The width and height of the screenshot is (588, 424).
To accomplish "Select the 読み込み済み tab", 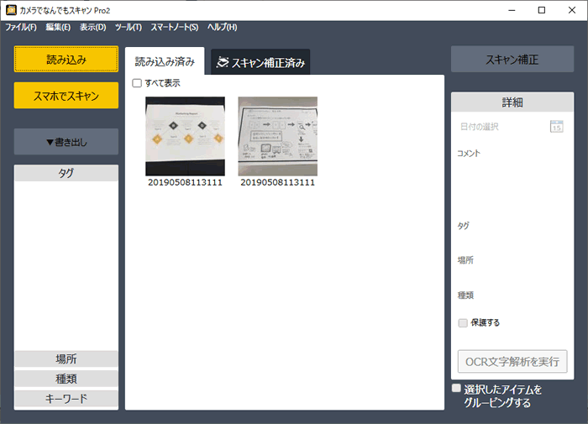I will tap(165, 61).
